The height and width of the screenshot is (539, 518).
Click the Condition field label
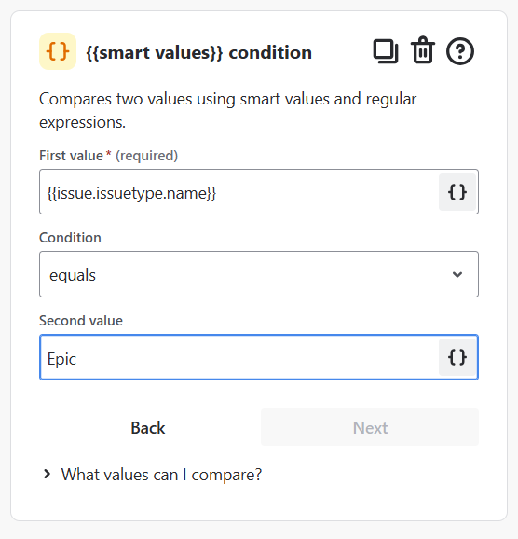[x=70, y=238]
